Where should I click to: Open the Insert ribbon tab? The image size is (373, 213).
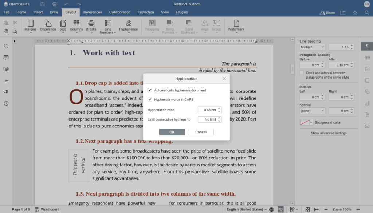[38, 12]
